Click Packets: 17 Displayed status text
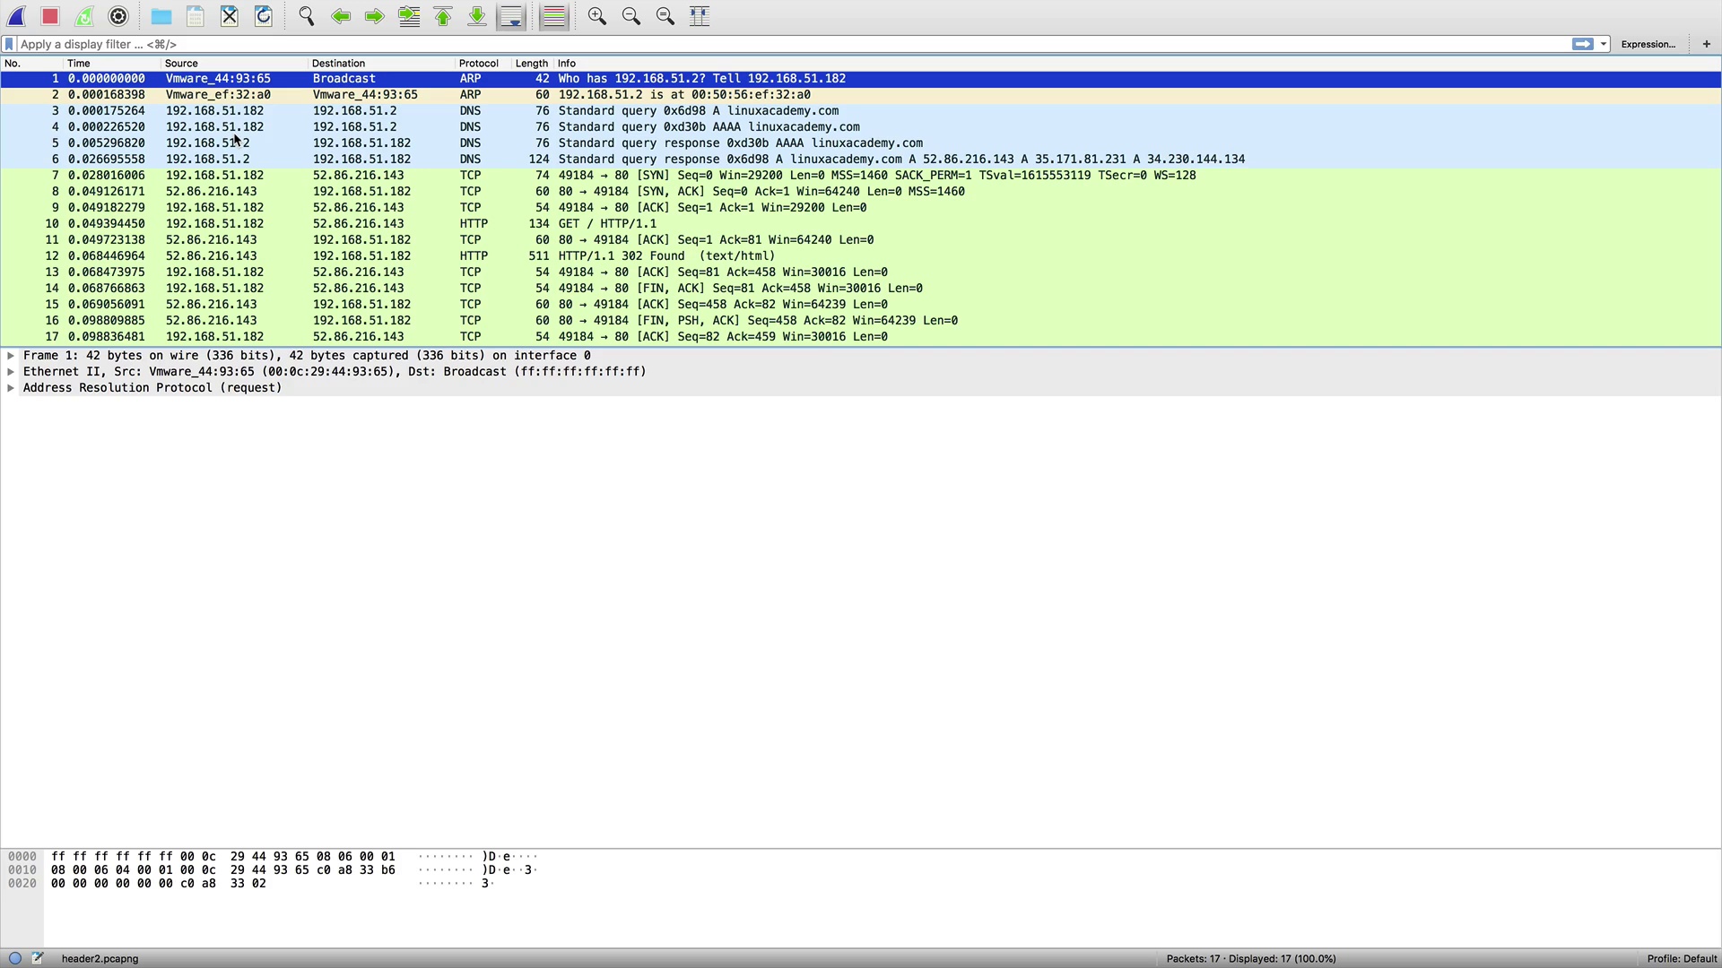1722x968 pixels. (1251, 959)
